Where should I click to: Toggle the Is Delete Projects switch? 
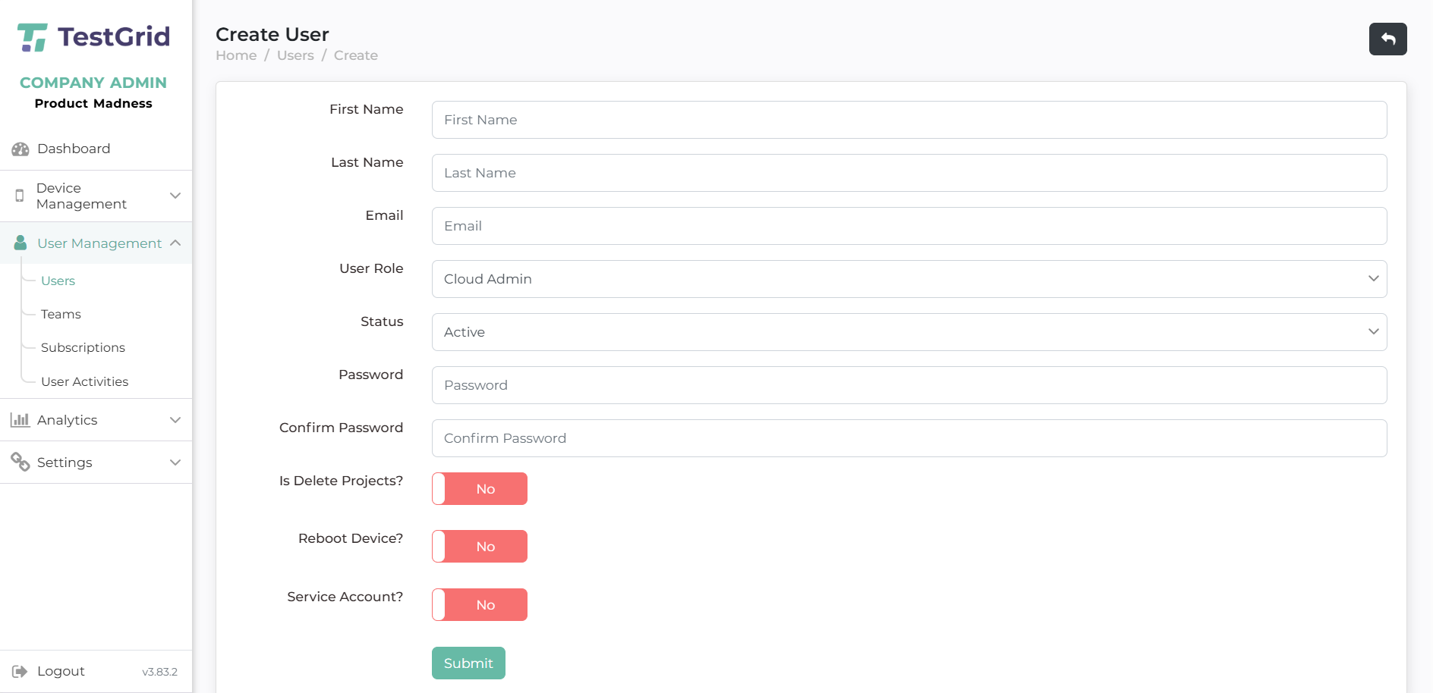(479, 489)
